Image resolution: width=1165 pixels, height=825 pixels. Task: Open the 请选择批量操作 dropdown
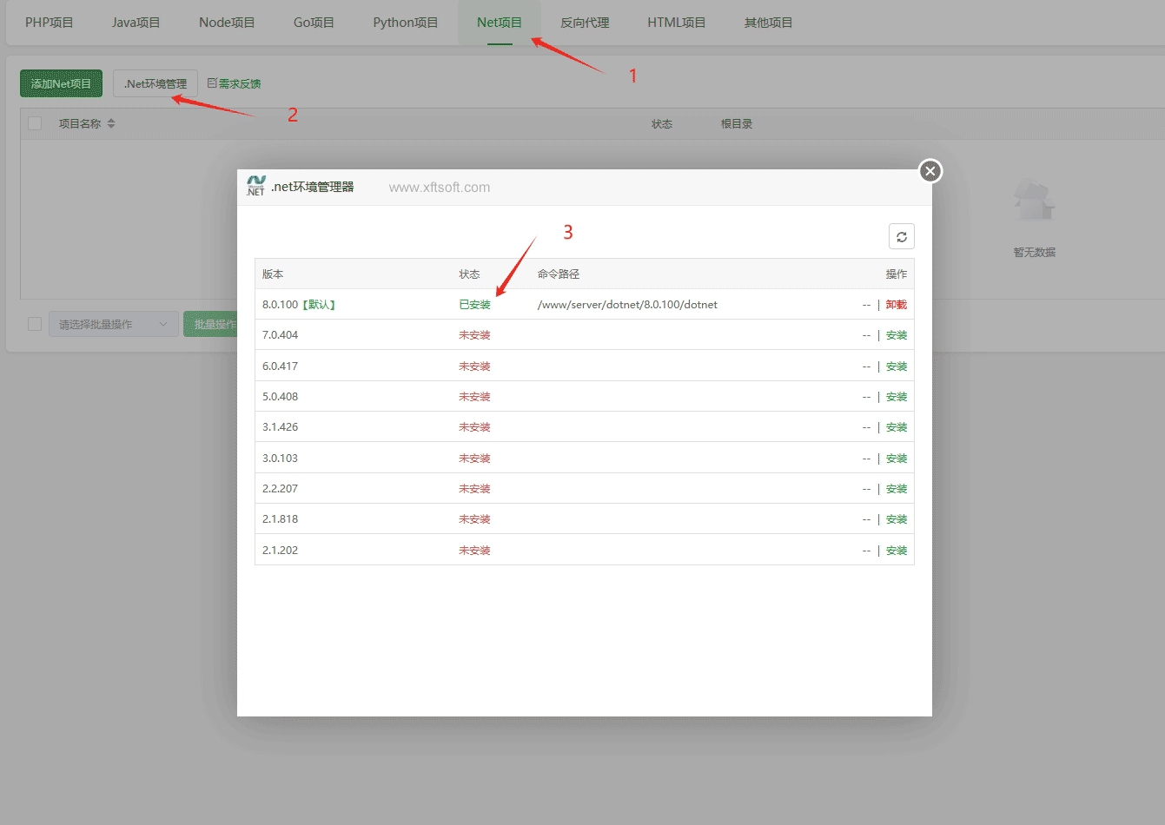click(x=113, y=324)
